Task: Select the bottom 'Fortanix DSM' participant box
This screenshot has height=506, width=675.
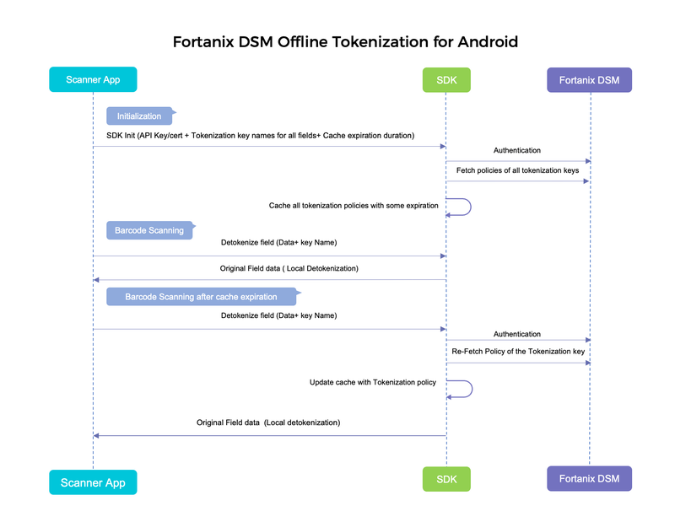Action: [x=589, y=478]
